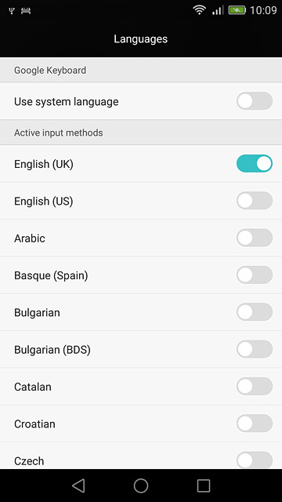Screen dimensions: 282x502
Task: Tap the recent apps square icon
Action: click(204, 486)
